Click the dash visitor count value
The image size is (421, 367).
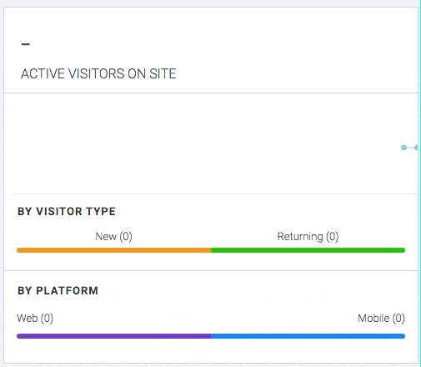point(26,44)
